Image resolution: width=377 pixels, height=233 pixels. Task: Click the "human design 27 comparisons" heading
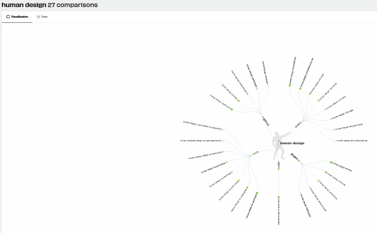point(50,5)
